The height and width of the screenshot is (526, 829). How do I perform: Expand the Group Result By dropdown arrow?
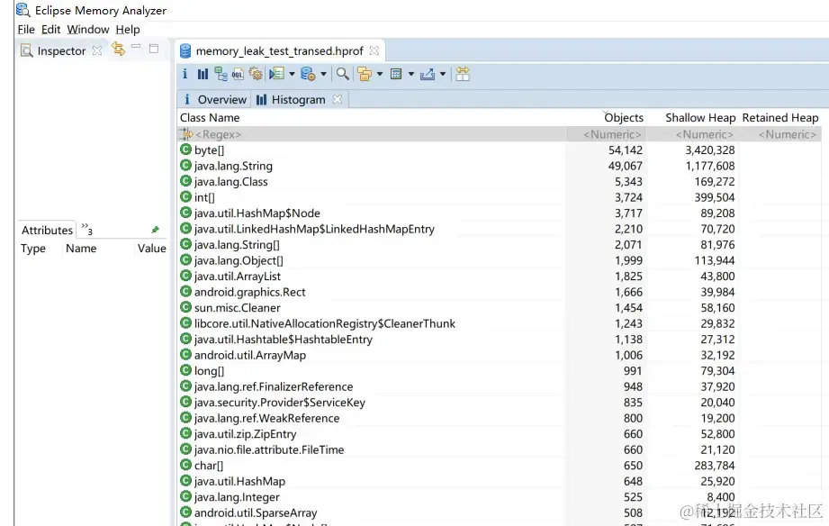click(x=380, y=74)
